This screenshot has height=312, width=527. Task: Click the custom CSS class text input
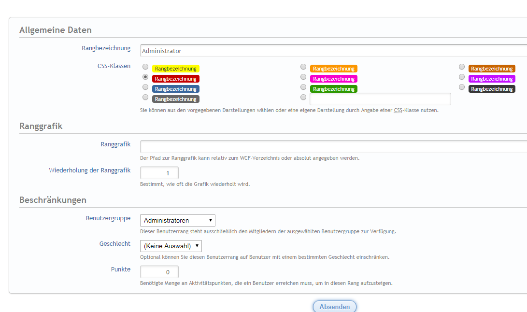[380, 99]
